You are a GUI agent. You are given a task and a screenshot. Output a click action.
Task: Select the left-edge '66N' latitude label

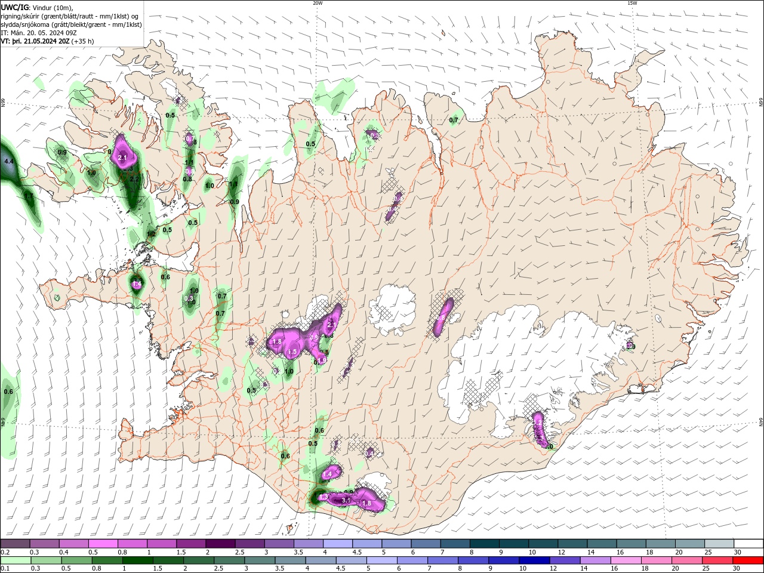pos(3,103)
